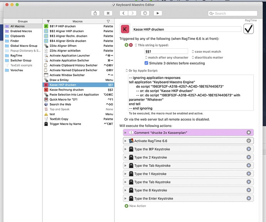Click the Share toolbar icon

[95, 13]
